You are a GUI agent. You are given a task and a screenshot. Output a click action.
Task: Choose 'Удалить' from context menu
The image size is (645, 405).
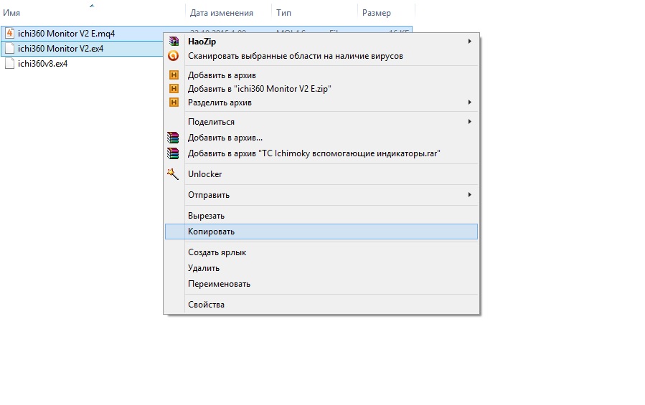[321, 268]
